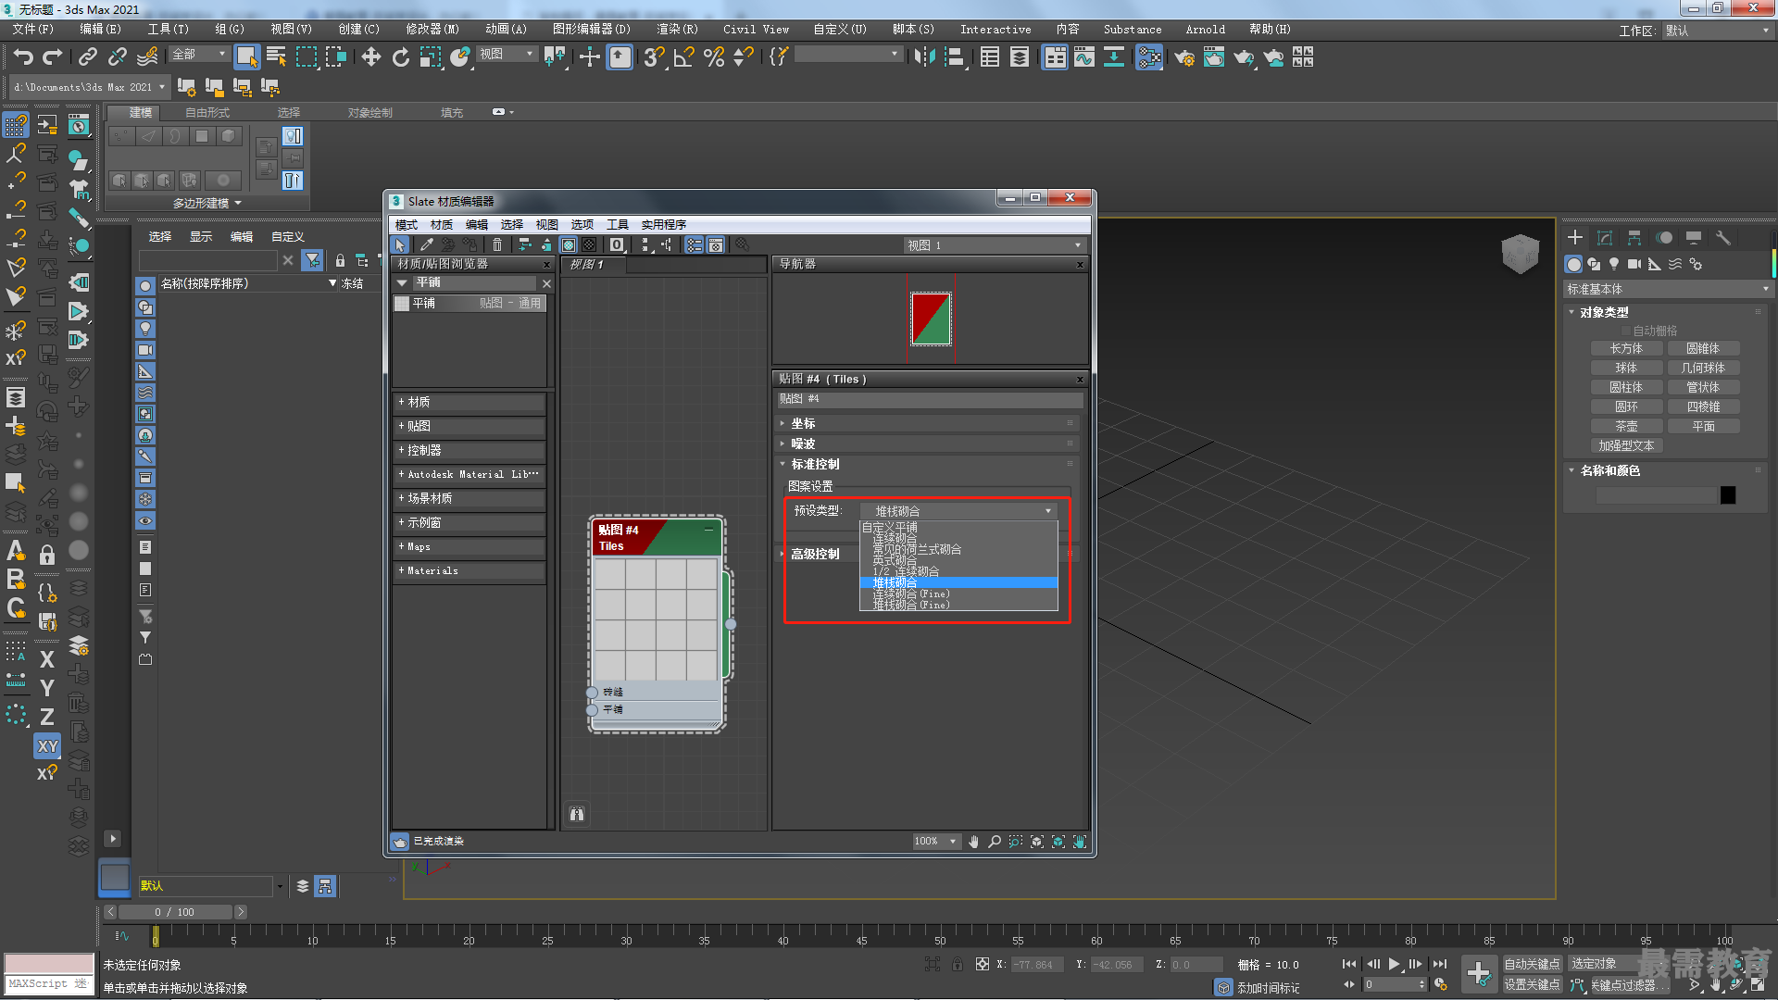
Task: Toggle the Material/Map Browser panel button
Action: click(694, 244)
